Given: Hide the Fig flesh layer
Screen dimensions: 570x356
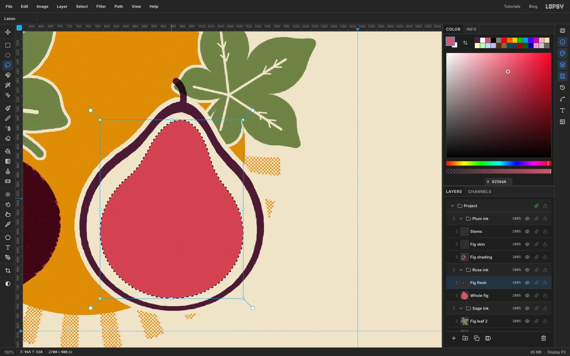Looking at the screenshot, I should pos(527,283).
